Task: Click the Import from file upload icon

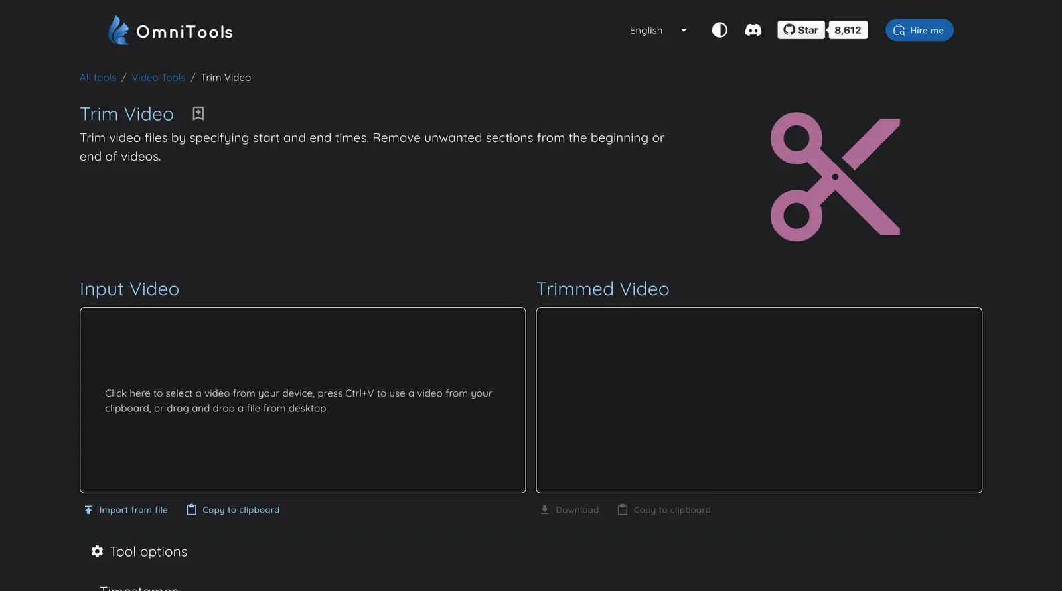Action: tap(88, 510)
